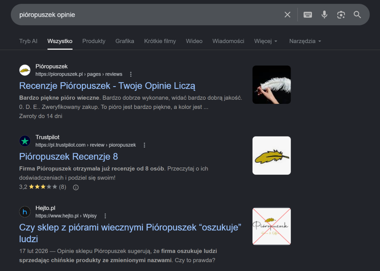Click the pl.trustpilot.com review URL
The image size is (380, 271).
(x=85, y=145)
